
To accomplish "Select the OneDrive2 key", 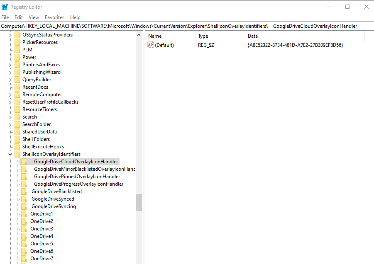I will coord(42,221).
